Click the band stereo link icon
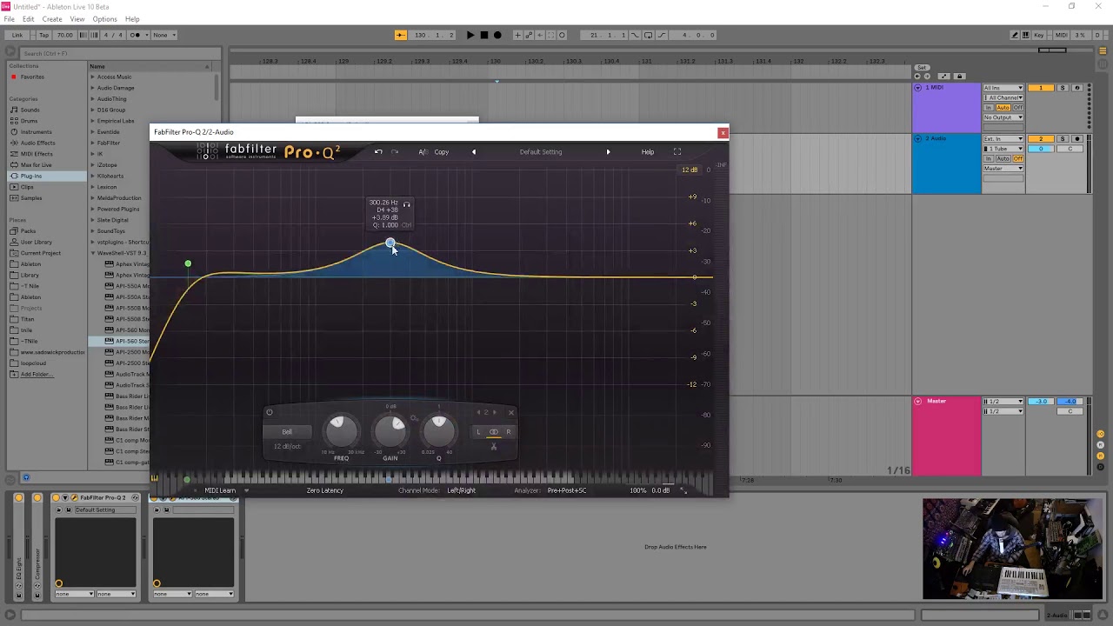The height and width of the screenshot is (626, 1113). 493,432
